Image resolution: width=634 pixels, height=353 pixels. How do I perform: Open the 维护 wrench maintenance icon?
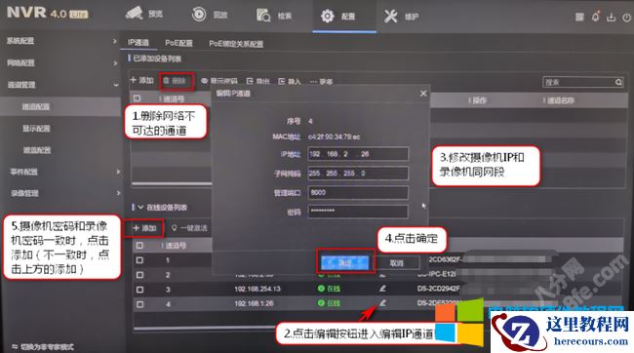[390, 17]
